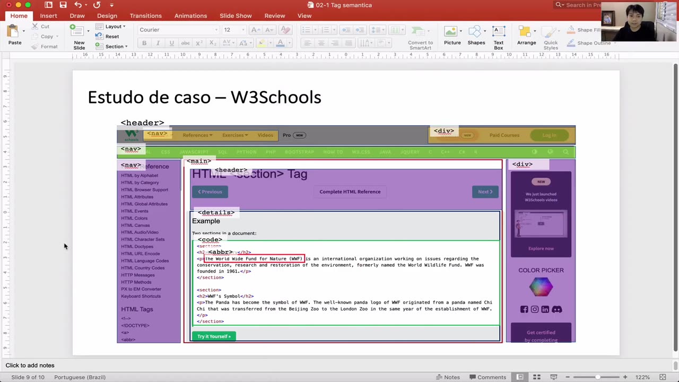Toggle Bold formatting
The width and height of the screenshot is (679, 382).
click(144, 43)
